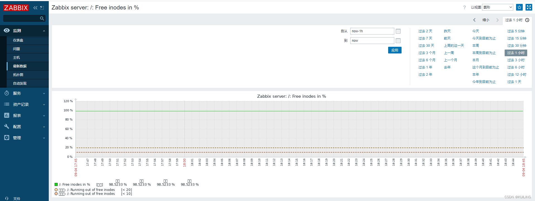
Task: Select 过去 30 分钟 time range
Action: point(517,46)
